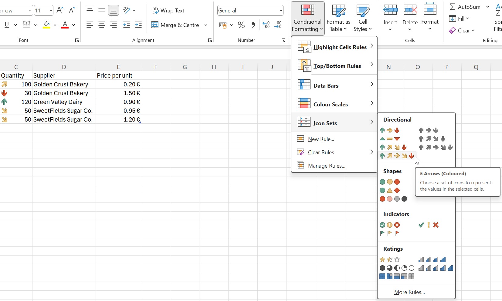Choose the 5 Ratings bars icon set

point(436,268)
